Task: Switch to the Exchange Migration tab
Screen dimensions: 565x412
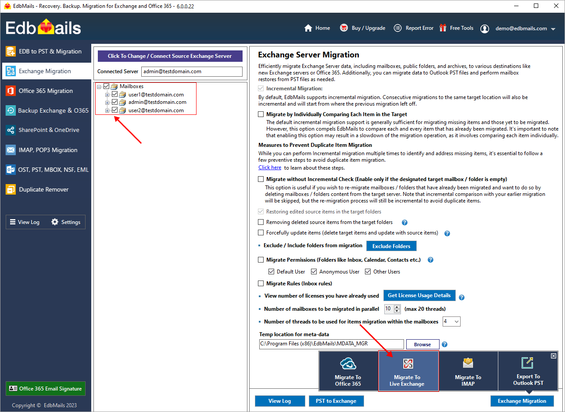Action: point(45,71)
